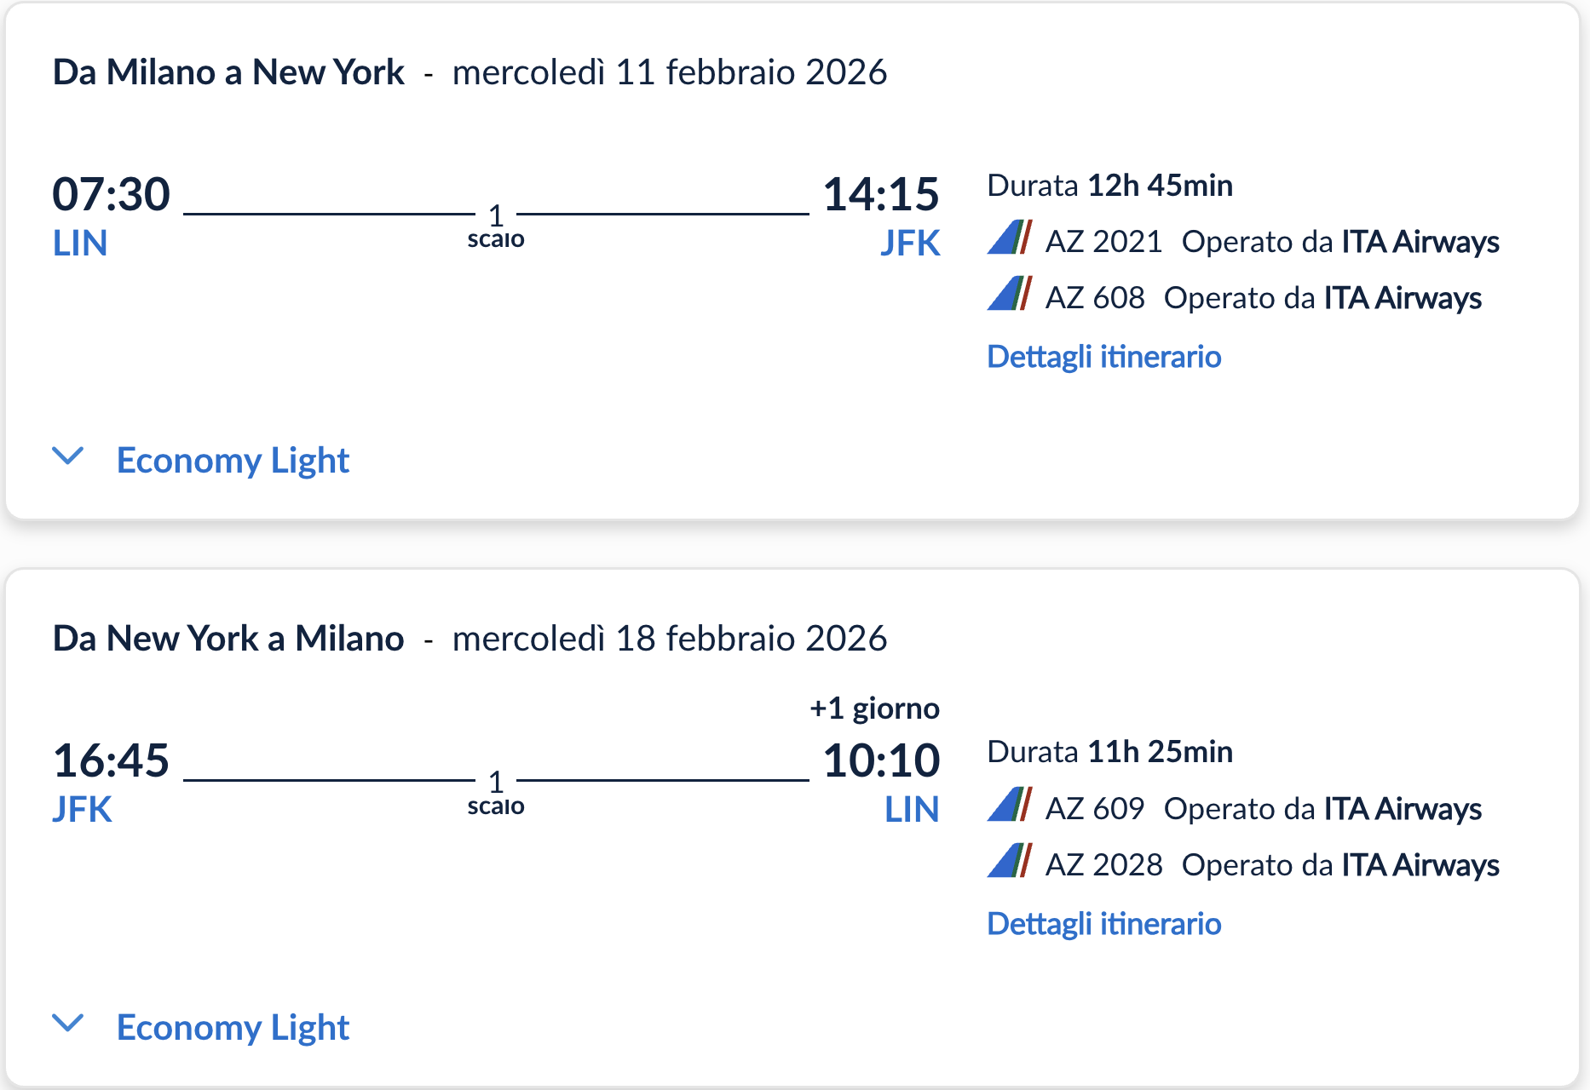1590x1090 pixels.
Task: Click the outbound departure time 07:30
Action: [112, 192]
